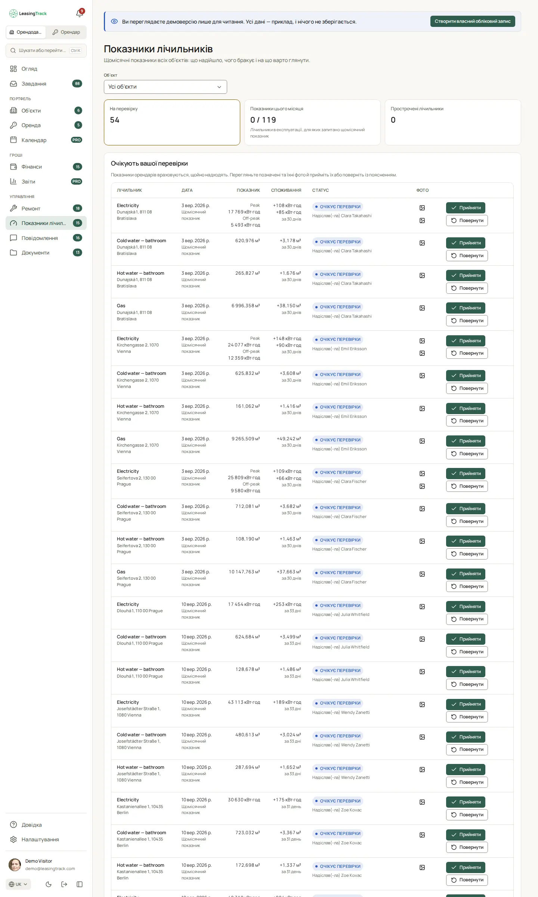
Task: Click the Прострочені лічильники card
Action: 453,122
